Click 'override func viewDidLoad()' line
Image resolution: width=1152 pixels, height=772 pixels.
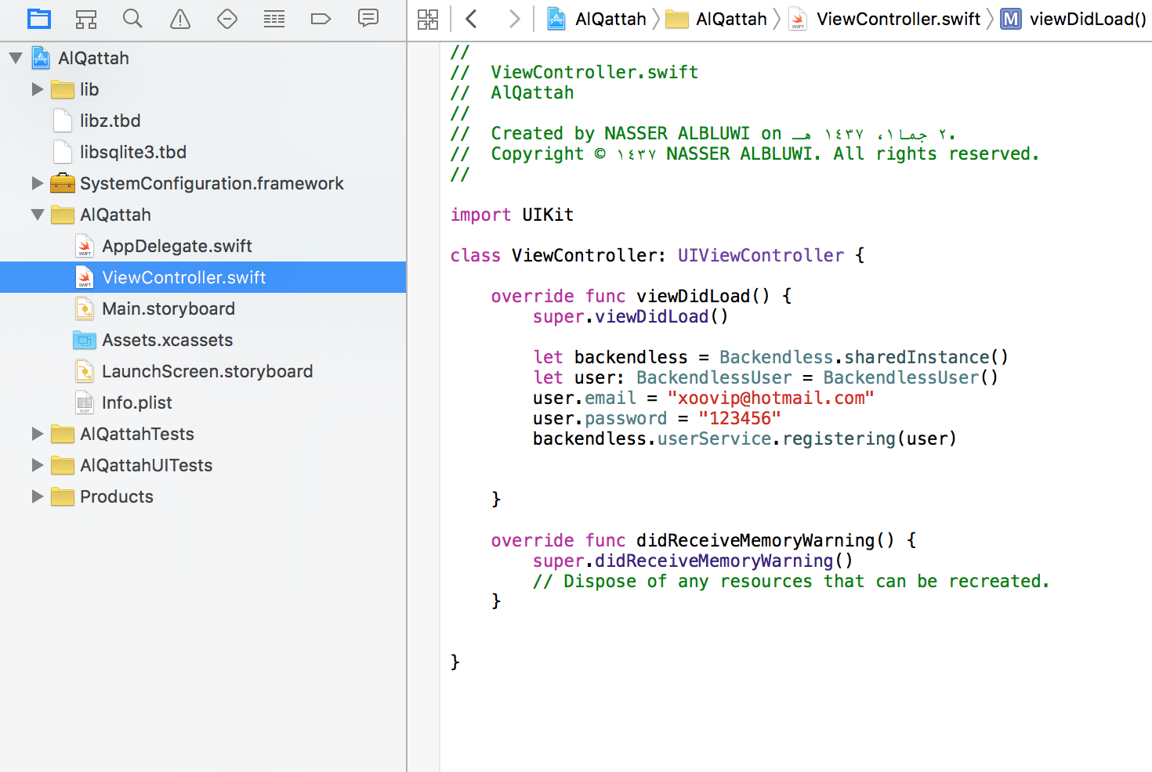pyautogui.click(x=641, y=296)
